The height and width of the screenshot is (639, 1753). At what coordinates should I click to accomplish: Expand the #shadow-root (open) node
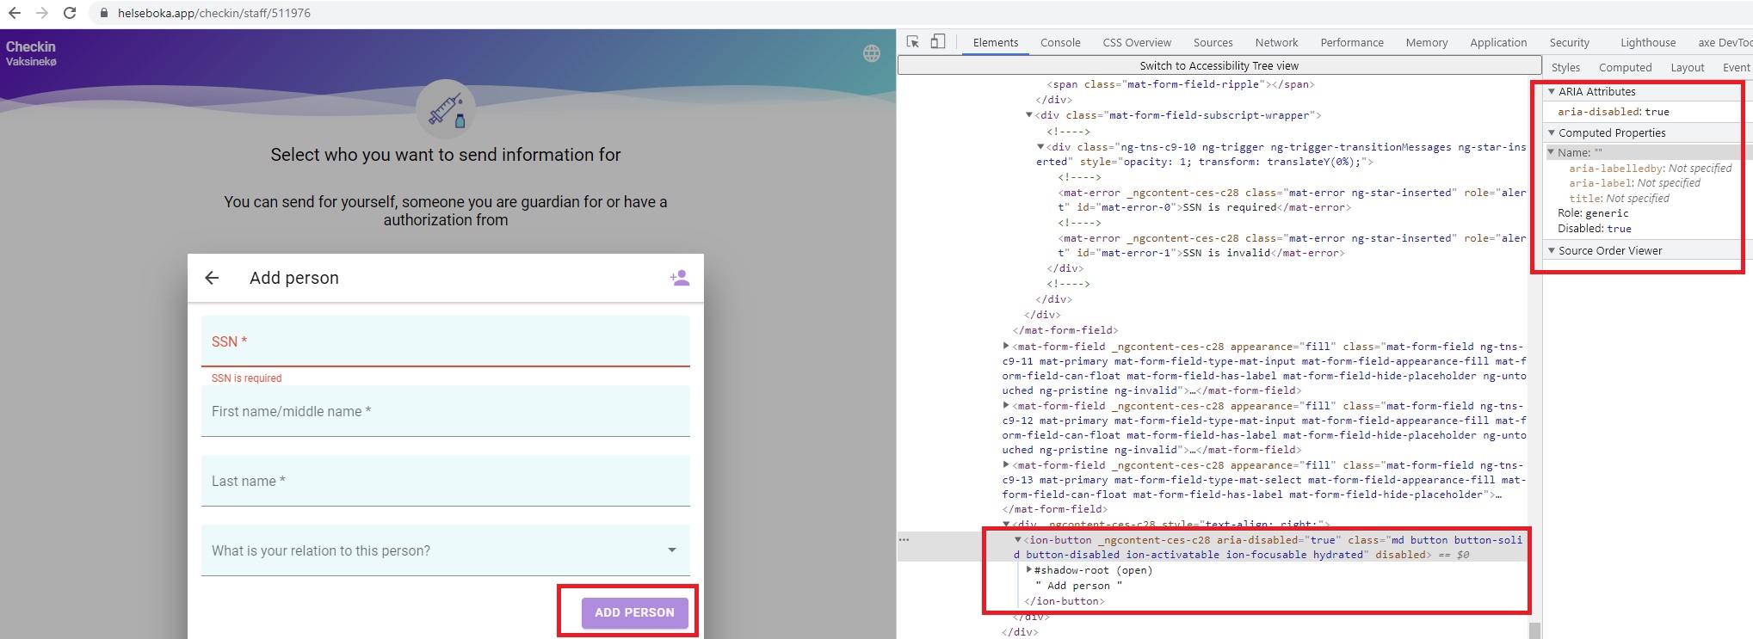(1029, 570)
